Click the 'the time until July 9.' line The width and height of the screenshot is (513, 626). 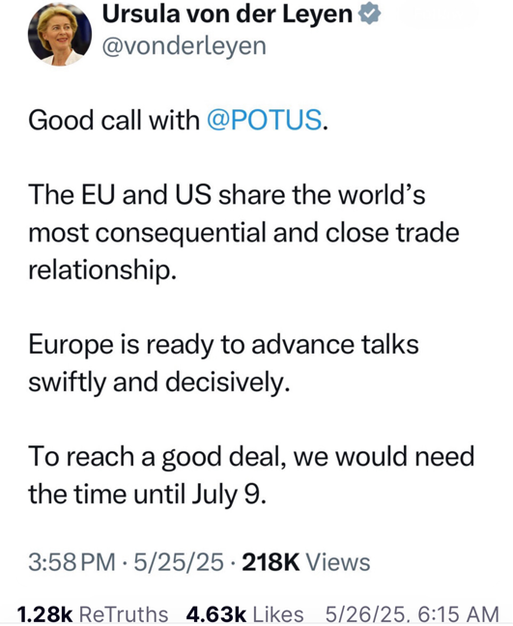pyautogui.click(x=147, y=495)
